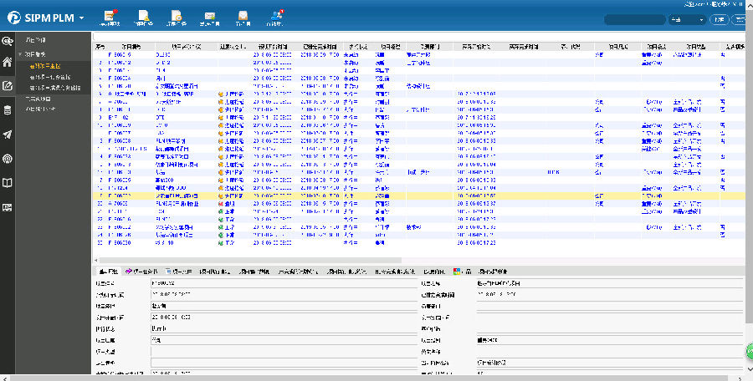Go to the Home icon in left sidebar
The image size is (753, 381).
click(x=8, y=62)
